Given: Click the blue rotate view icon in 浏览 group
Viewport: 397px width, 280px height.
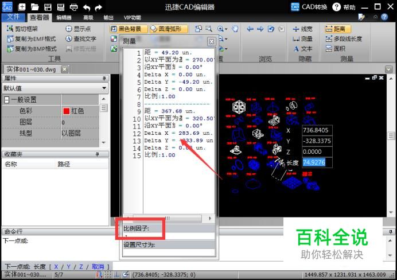Looking at the screenshot, I should tap(271, 29).
